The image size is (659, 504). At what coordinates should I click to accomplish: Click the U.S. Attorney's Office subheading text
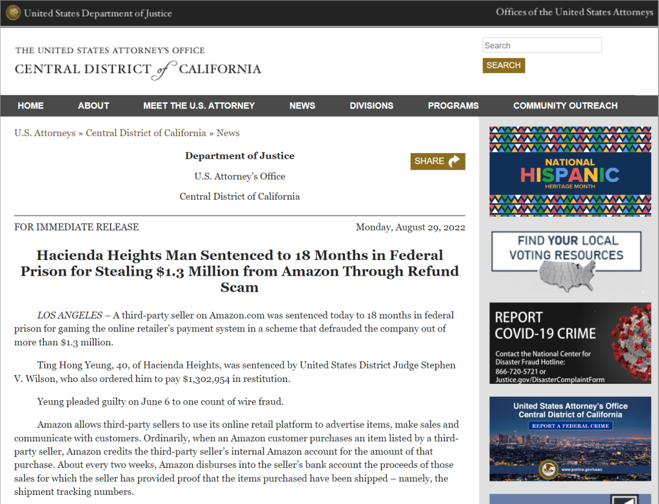click(240, 176)
